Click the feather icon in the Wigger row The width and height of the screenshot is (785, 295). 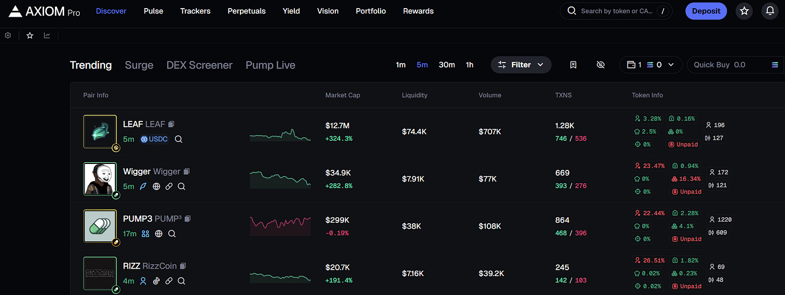coord(143,187)
